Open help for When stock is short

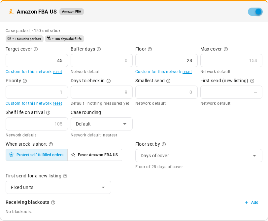click(x=51, y=144)
